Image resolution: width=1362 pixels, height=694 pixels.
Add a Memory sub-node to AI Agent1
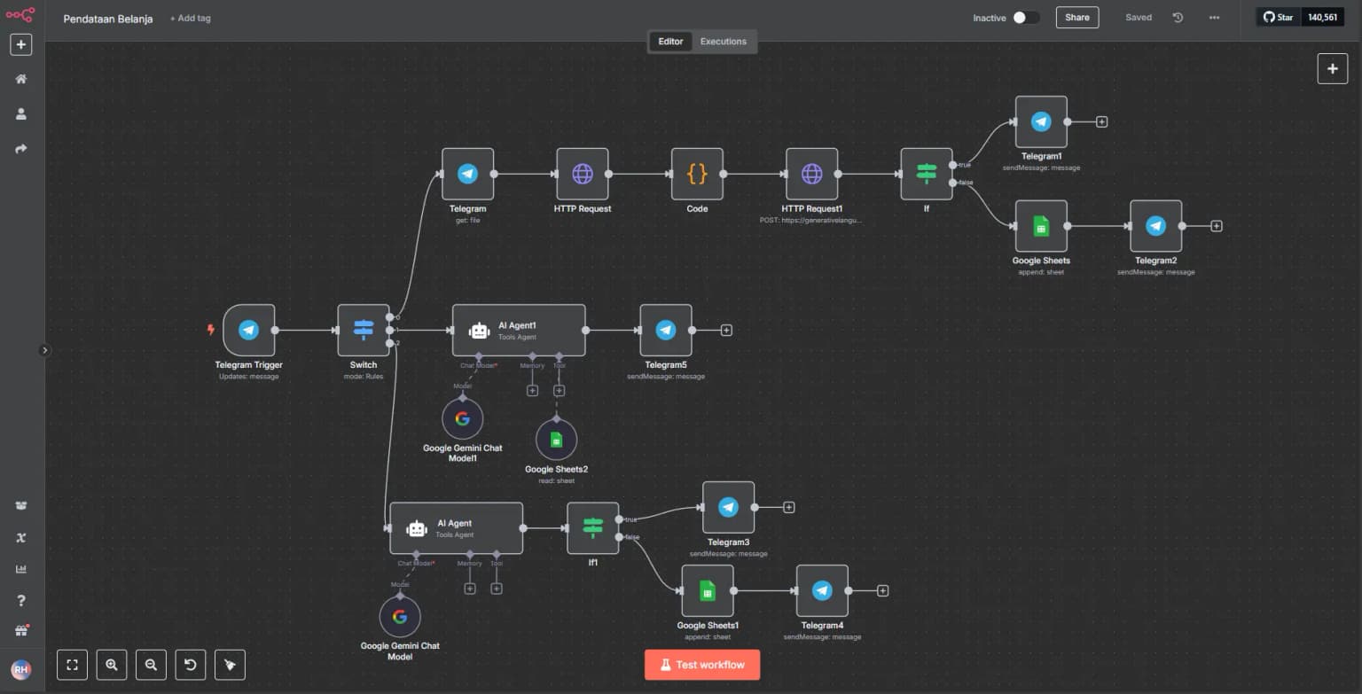click(533, 390)
